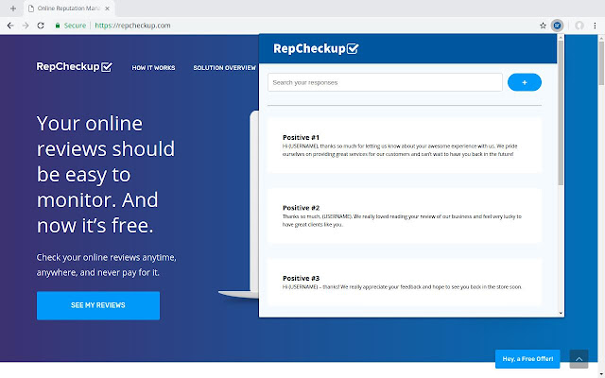Screen dimensions: 605x378
Task: Add a new response with plus button
Action: click(x=525, y=82)
